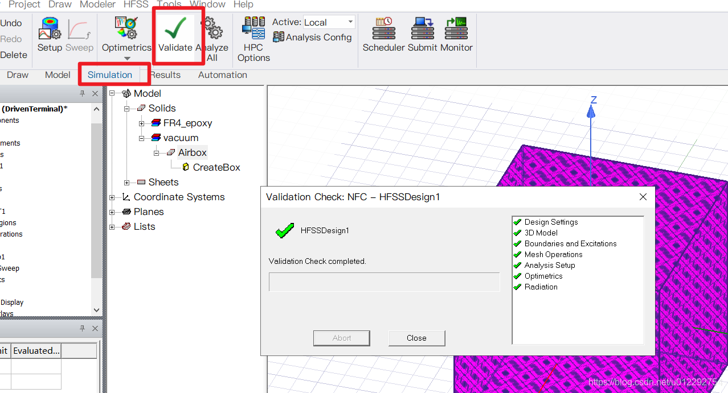Expand the FR4_epoxy tree node
728x393 pixels.
coord(142,123)
